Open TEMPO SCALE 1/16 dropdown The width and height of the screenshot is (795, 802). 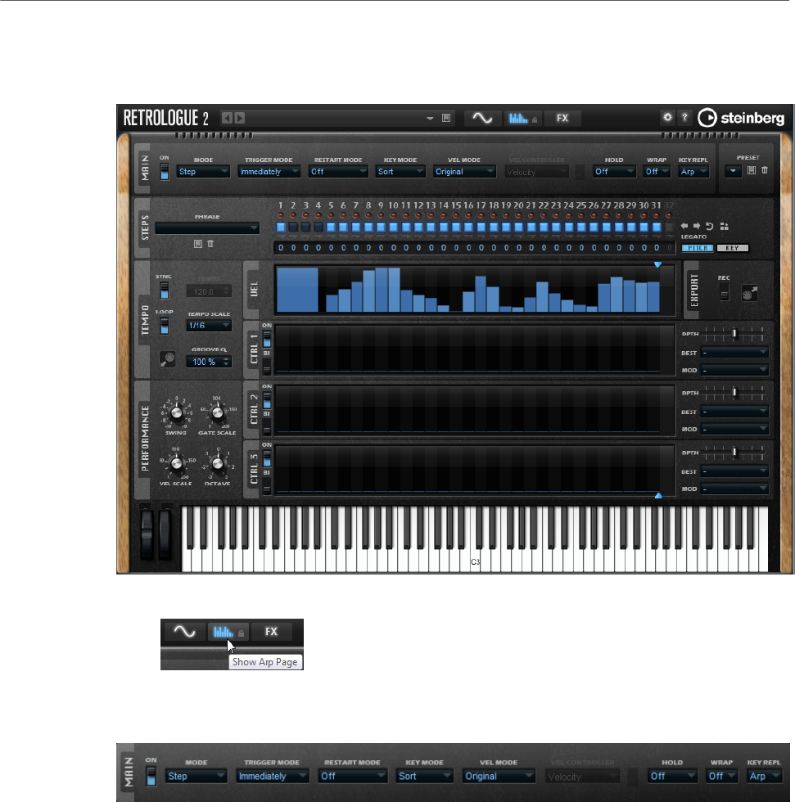(209, 326)
